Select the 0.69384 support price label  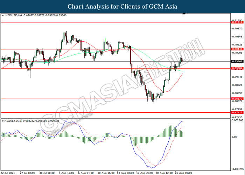(x=237, y=68)
